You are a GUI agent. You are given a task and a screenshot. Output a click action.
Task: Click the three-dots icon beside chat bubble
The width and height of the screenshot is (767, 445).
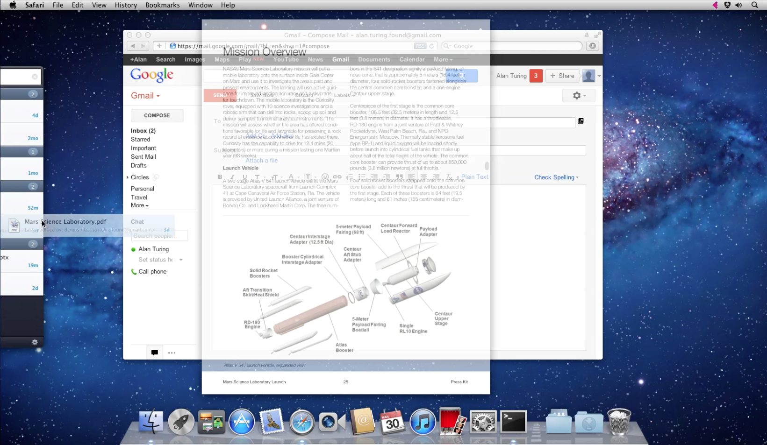click(x=172, y=353)
